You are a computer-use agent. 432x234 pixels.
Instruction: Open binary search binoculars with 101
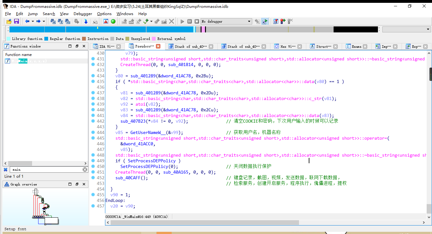(x=68, y=21)
